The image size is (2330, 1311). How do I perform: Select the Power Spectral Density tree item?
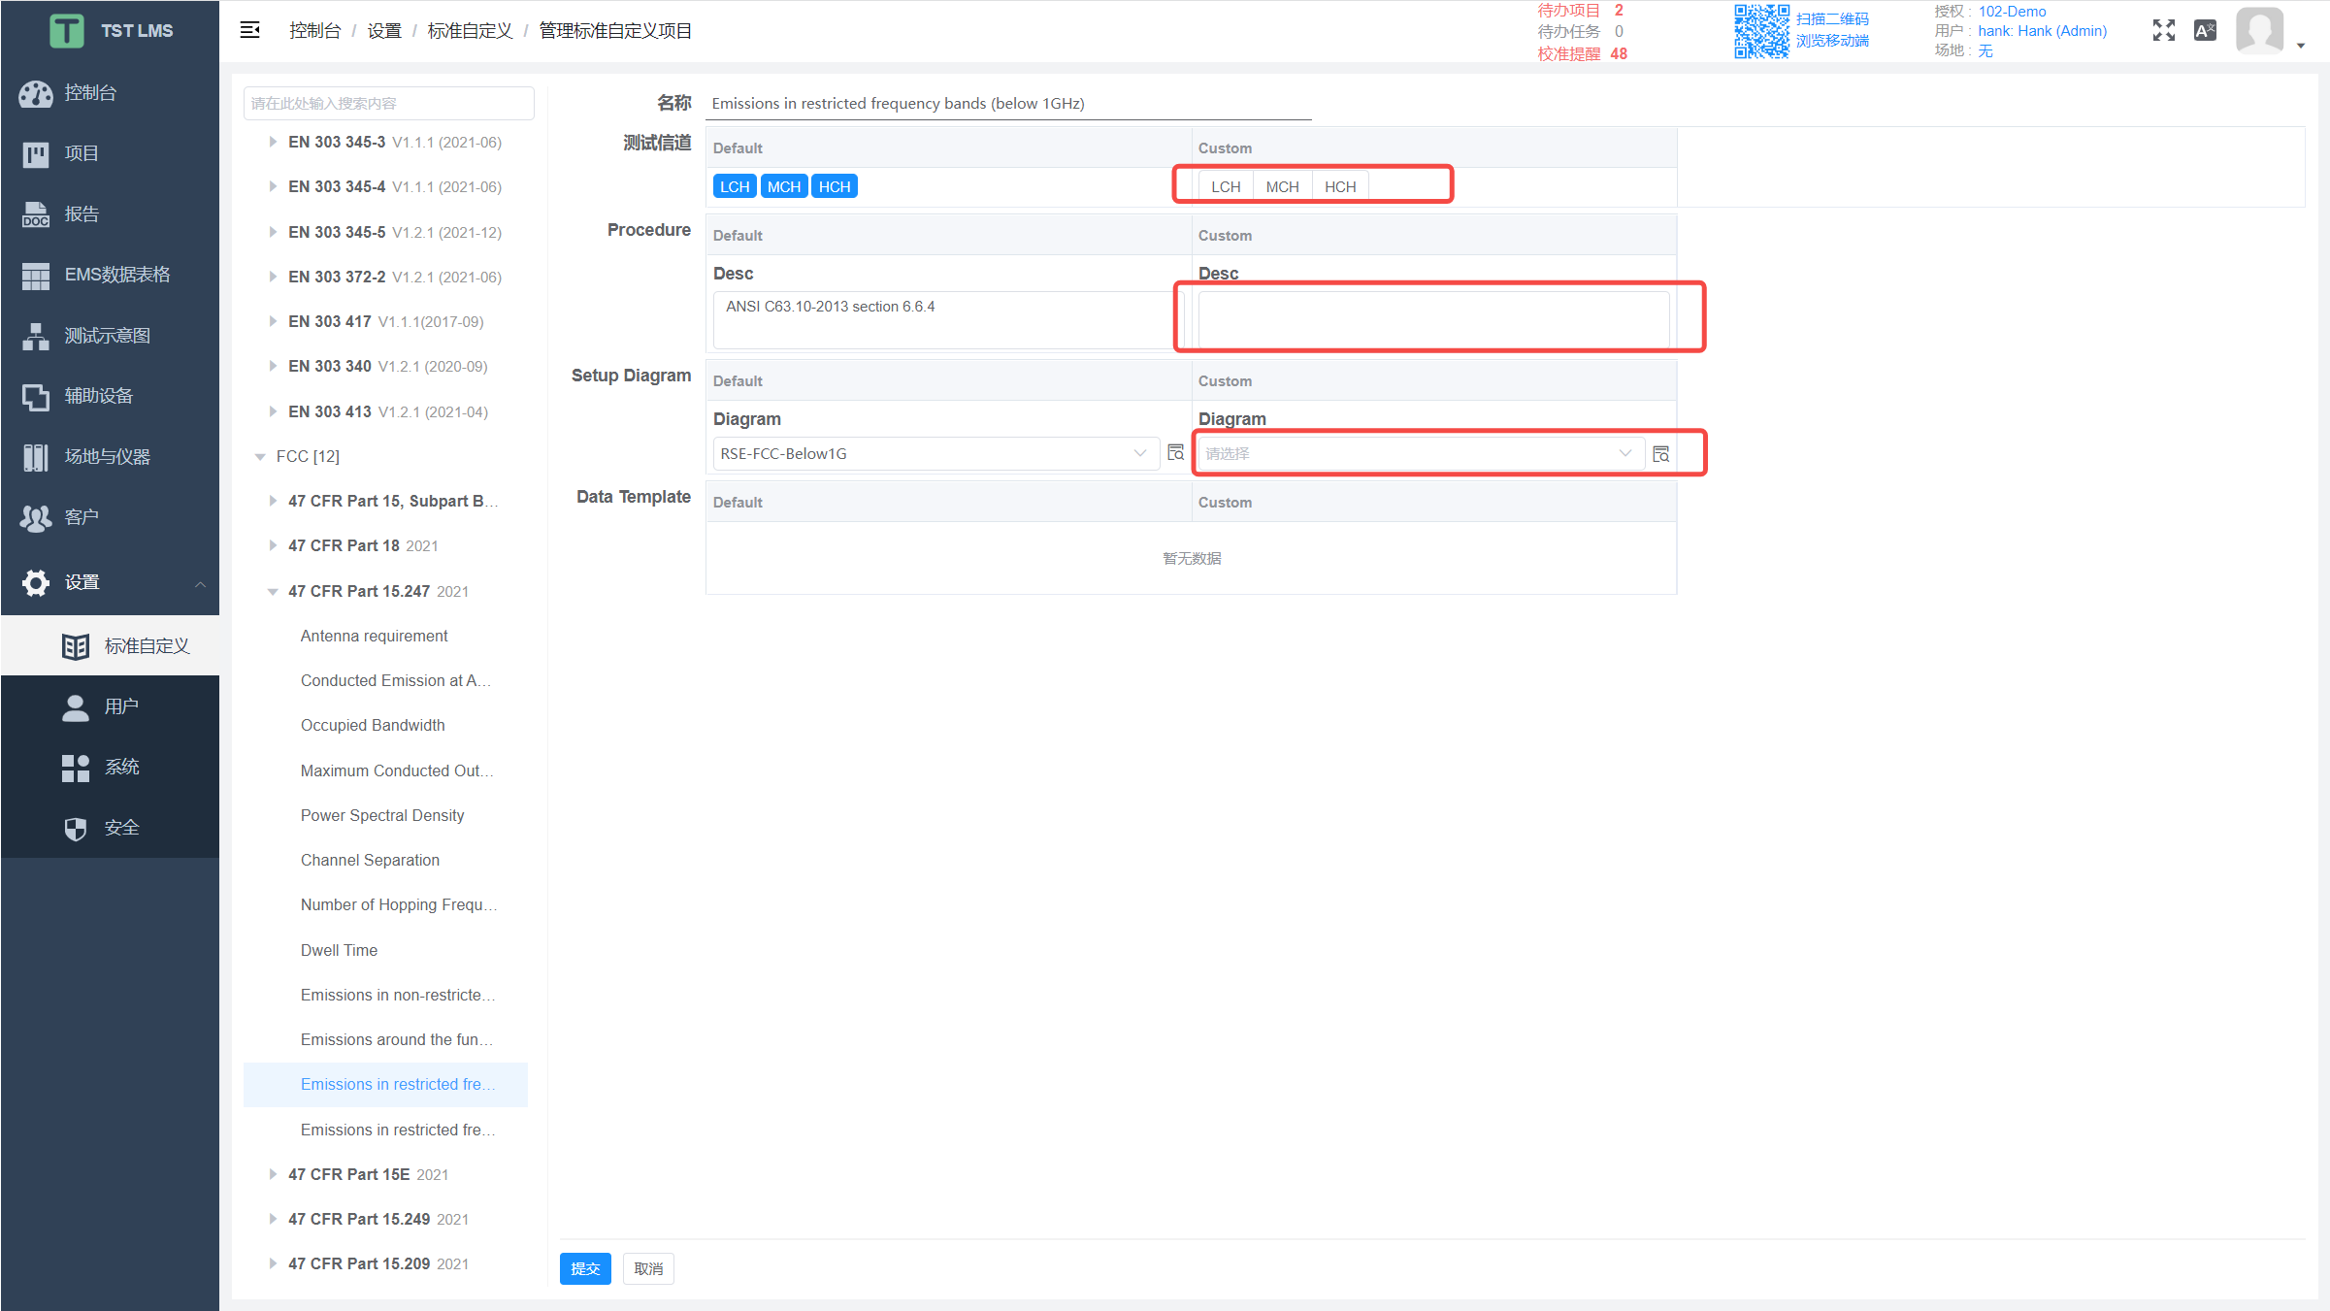point(382,815)
